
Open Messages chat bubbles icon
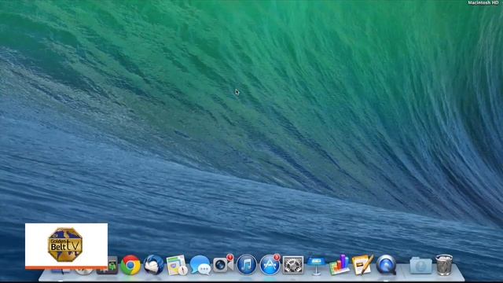pos(200,265)
